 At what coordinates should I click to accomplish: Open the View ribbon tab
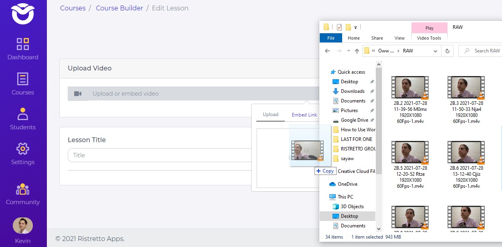(399, 38)
